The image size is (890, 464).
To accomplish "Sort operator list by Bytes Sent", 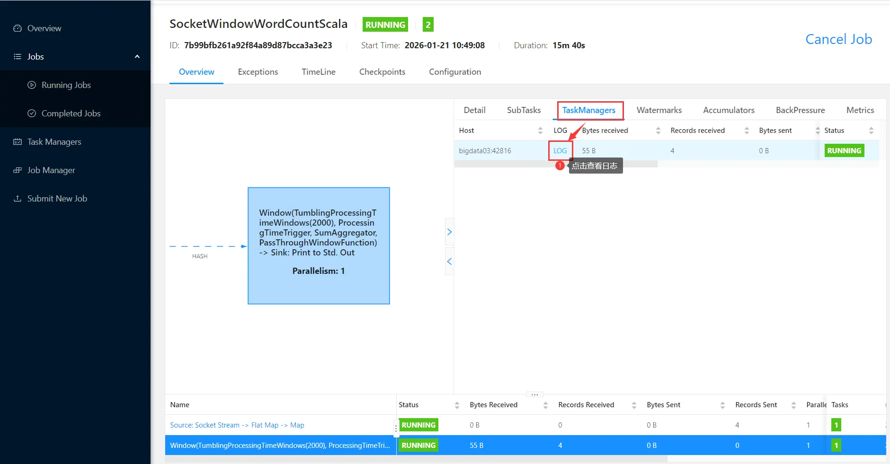I will (x=722, y=405).
